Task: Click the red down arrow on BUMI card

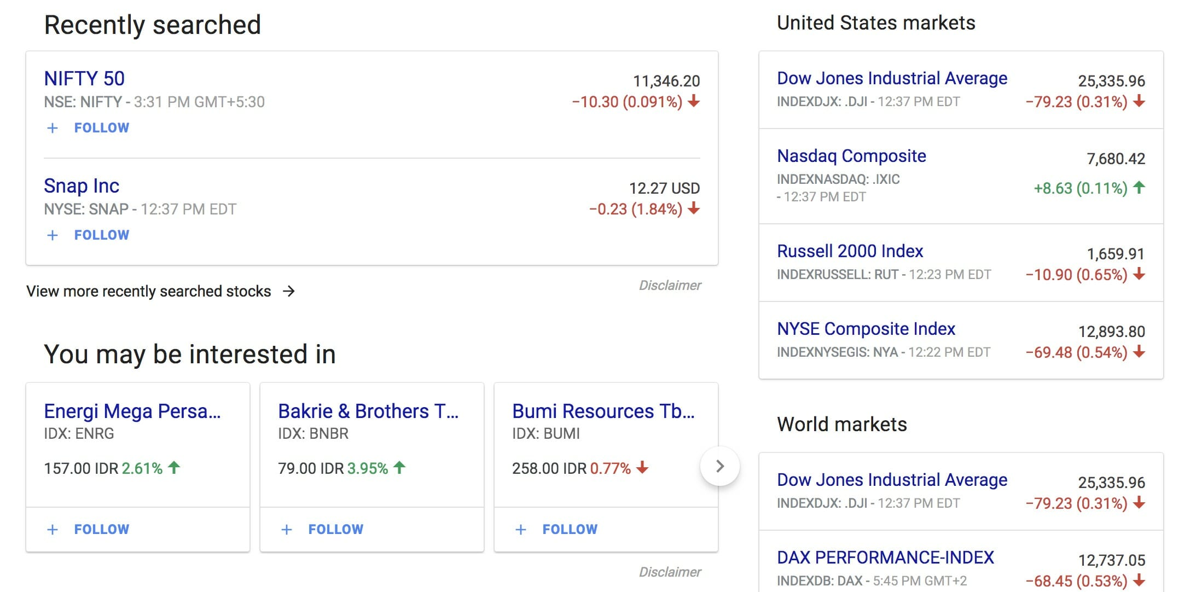Action: [642, 467]
